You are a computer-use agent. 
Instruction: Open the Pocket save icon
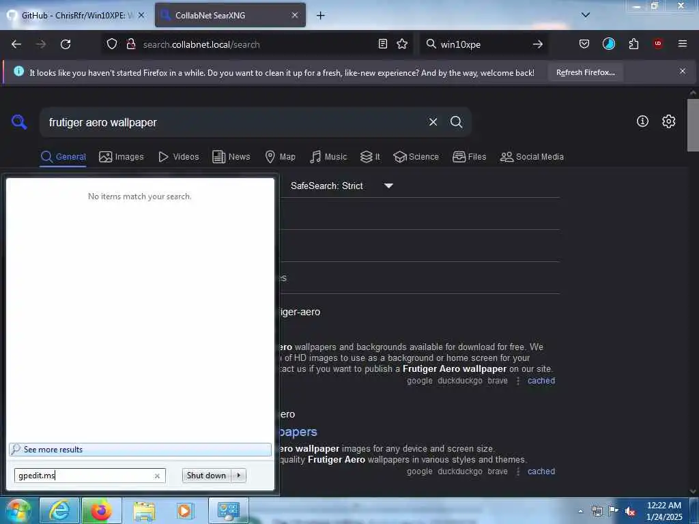(584, 44)
